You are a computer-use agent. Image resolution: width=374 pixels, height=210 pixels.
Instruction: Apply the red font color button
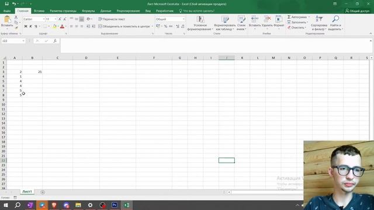[63, 26]
